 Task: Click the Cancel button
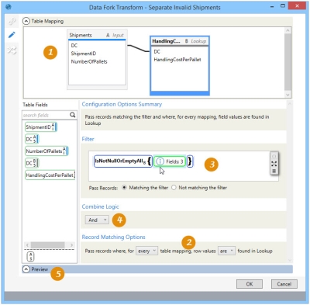[284, 284]
